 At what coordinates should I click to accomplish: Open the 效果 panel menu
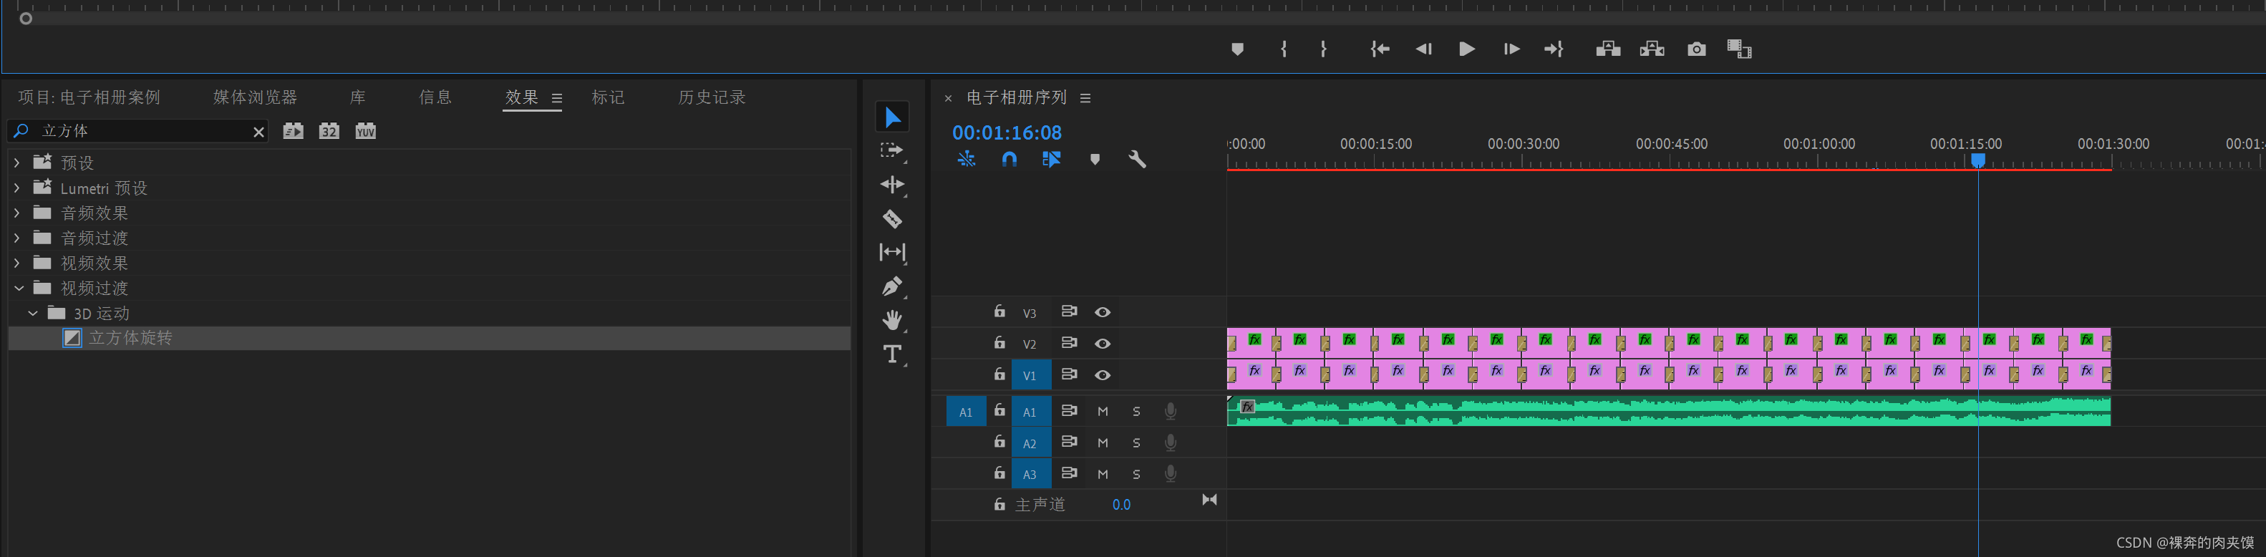pyautogui.click(x=557, y=99)
